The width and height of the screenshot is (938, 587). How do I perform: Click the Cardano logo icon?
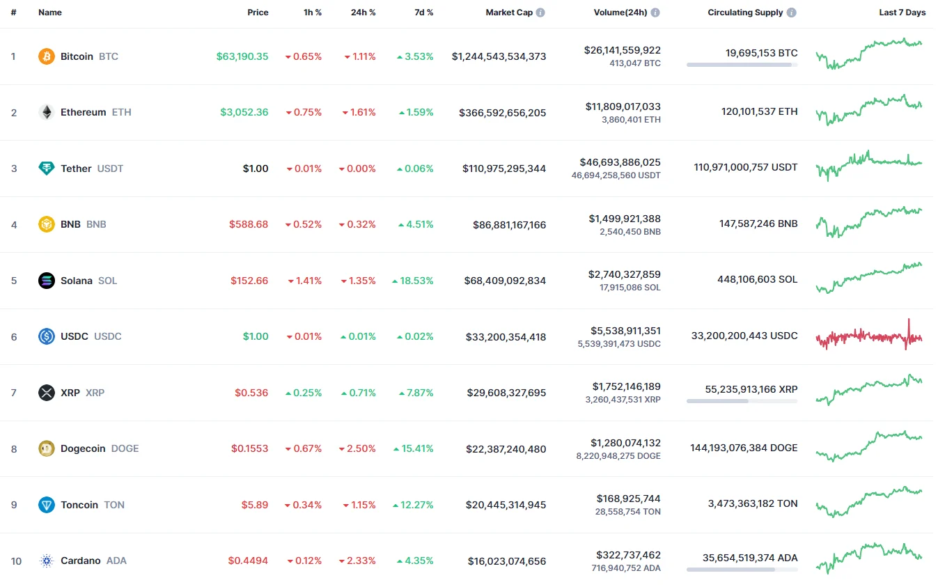[47, 561]
